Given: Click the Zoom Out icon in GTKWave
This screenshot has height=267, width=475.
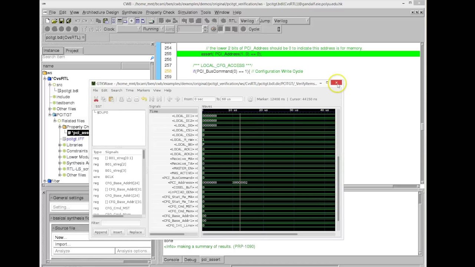Looking at the screenshot, I should click(137, 99).
